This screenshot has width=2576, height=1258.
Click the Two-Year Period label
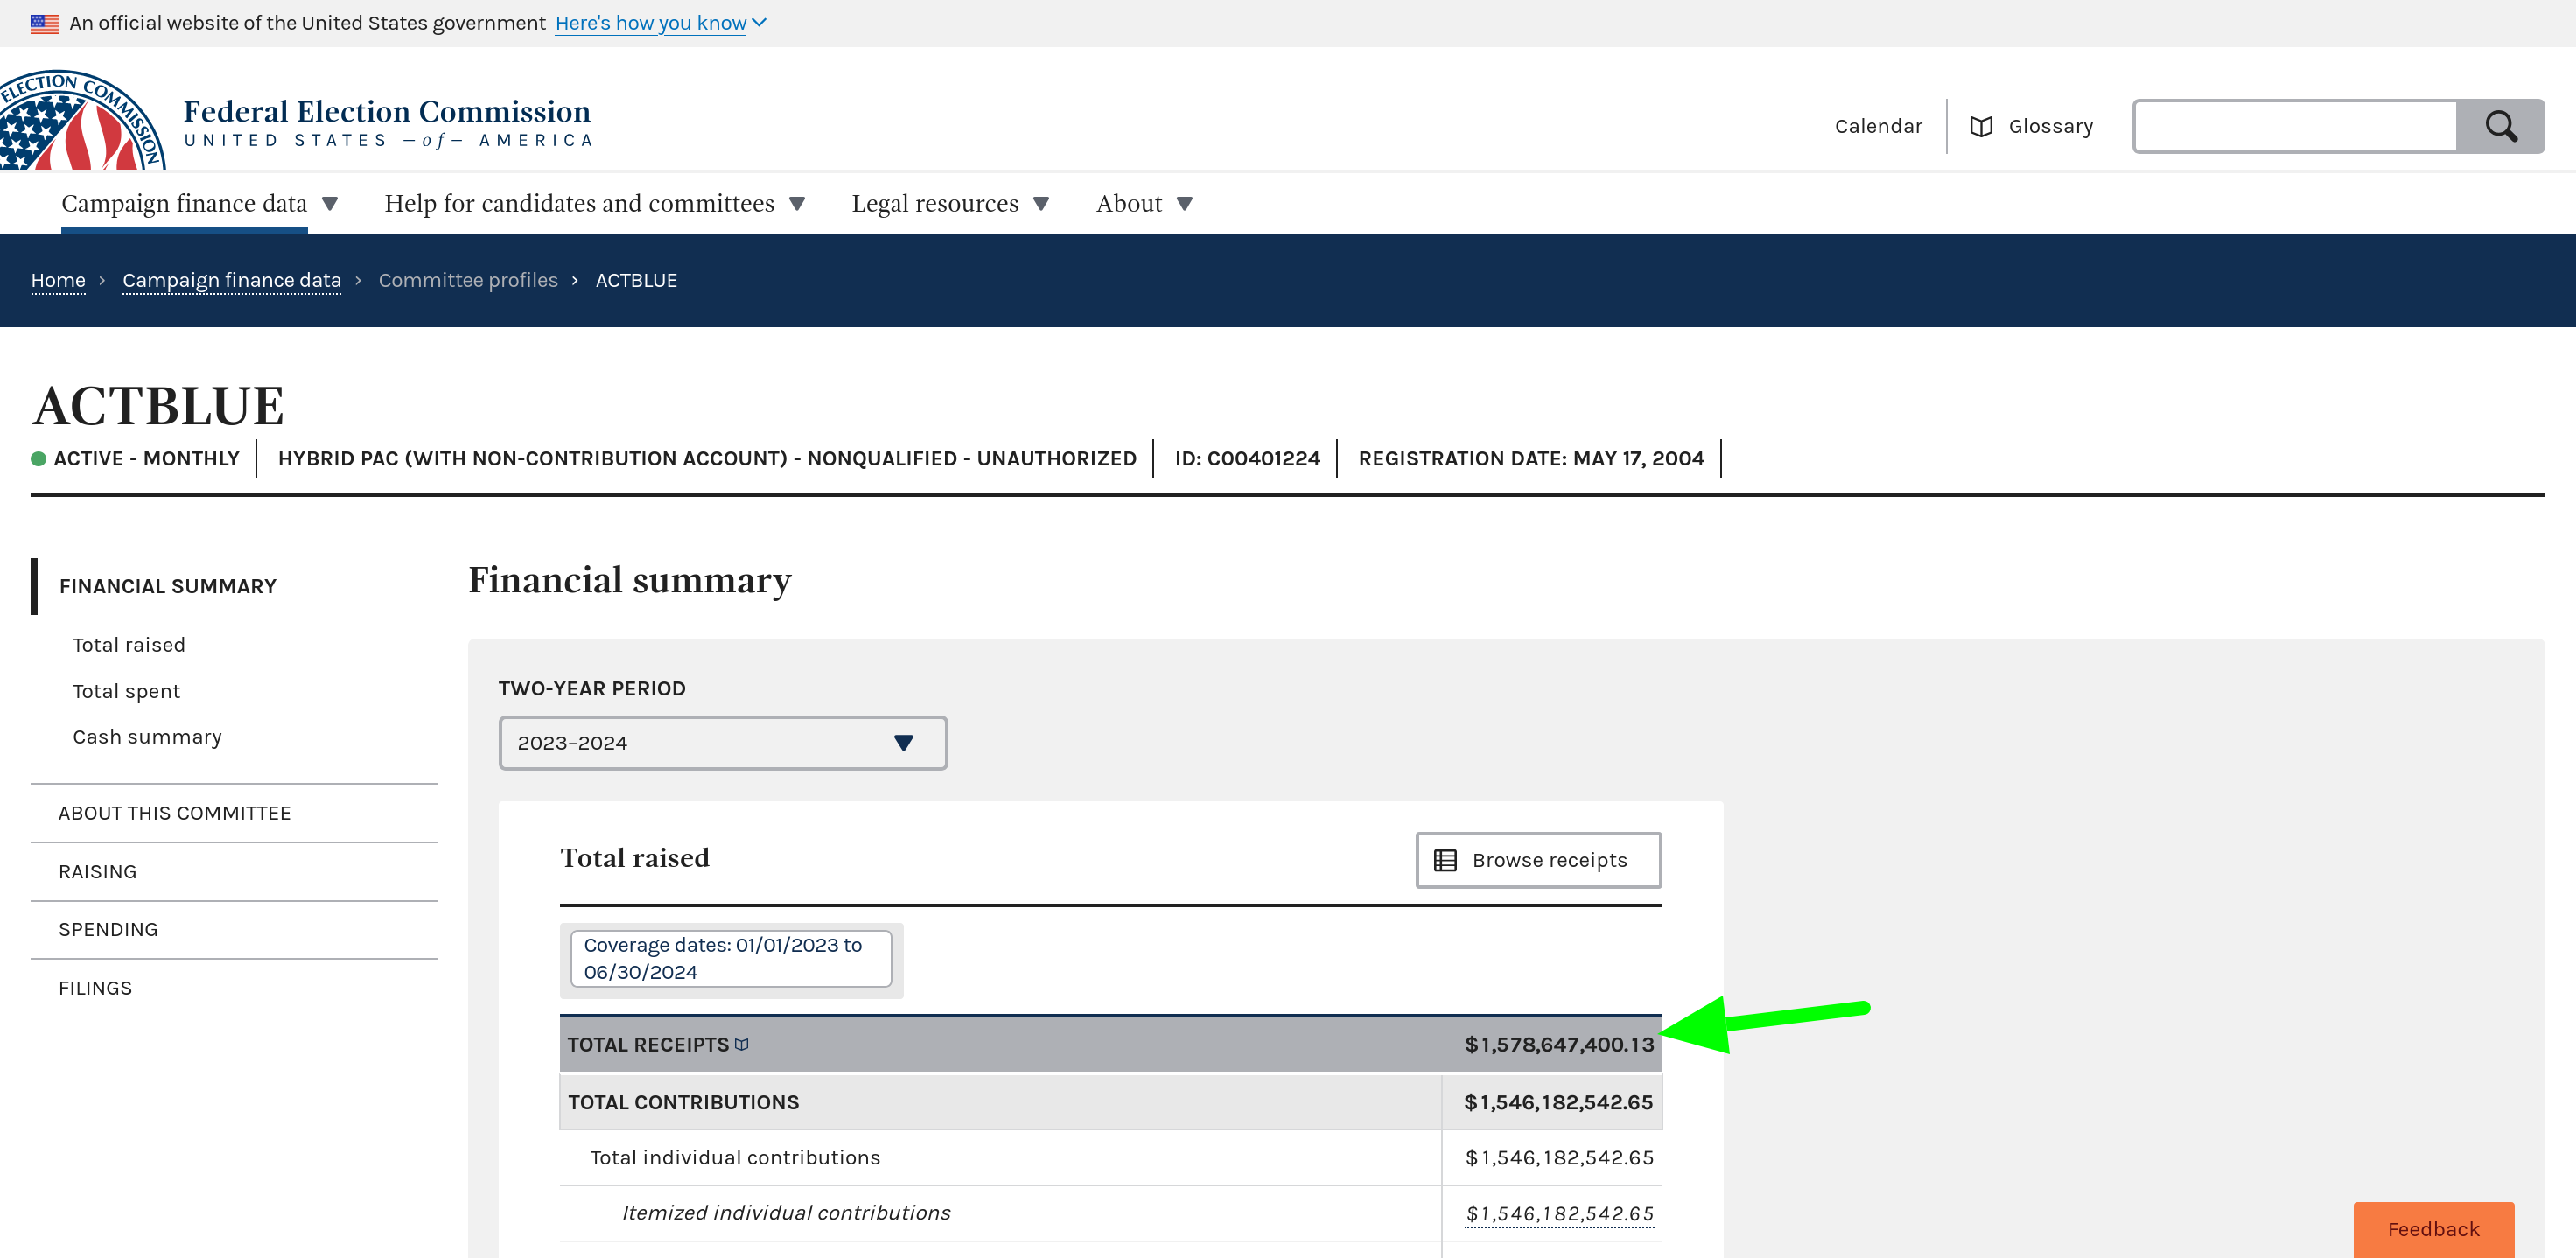592,689
